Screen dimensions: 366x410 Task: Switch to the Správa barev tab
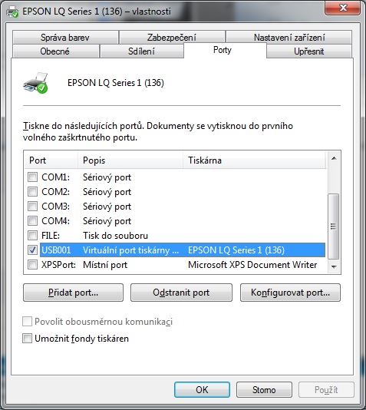65,38
